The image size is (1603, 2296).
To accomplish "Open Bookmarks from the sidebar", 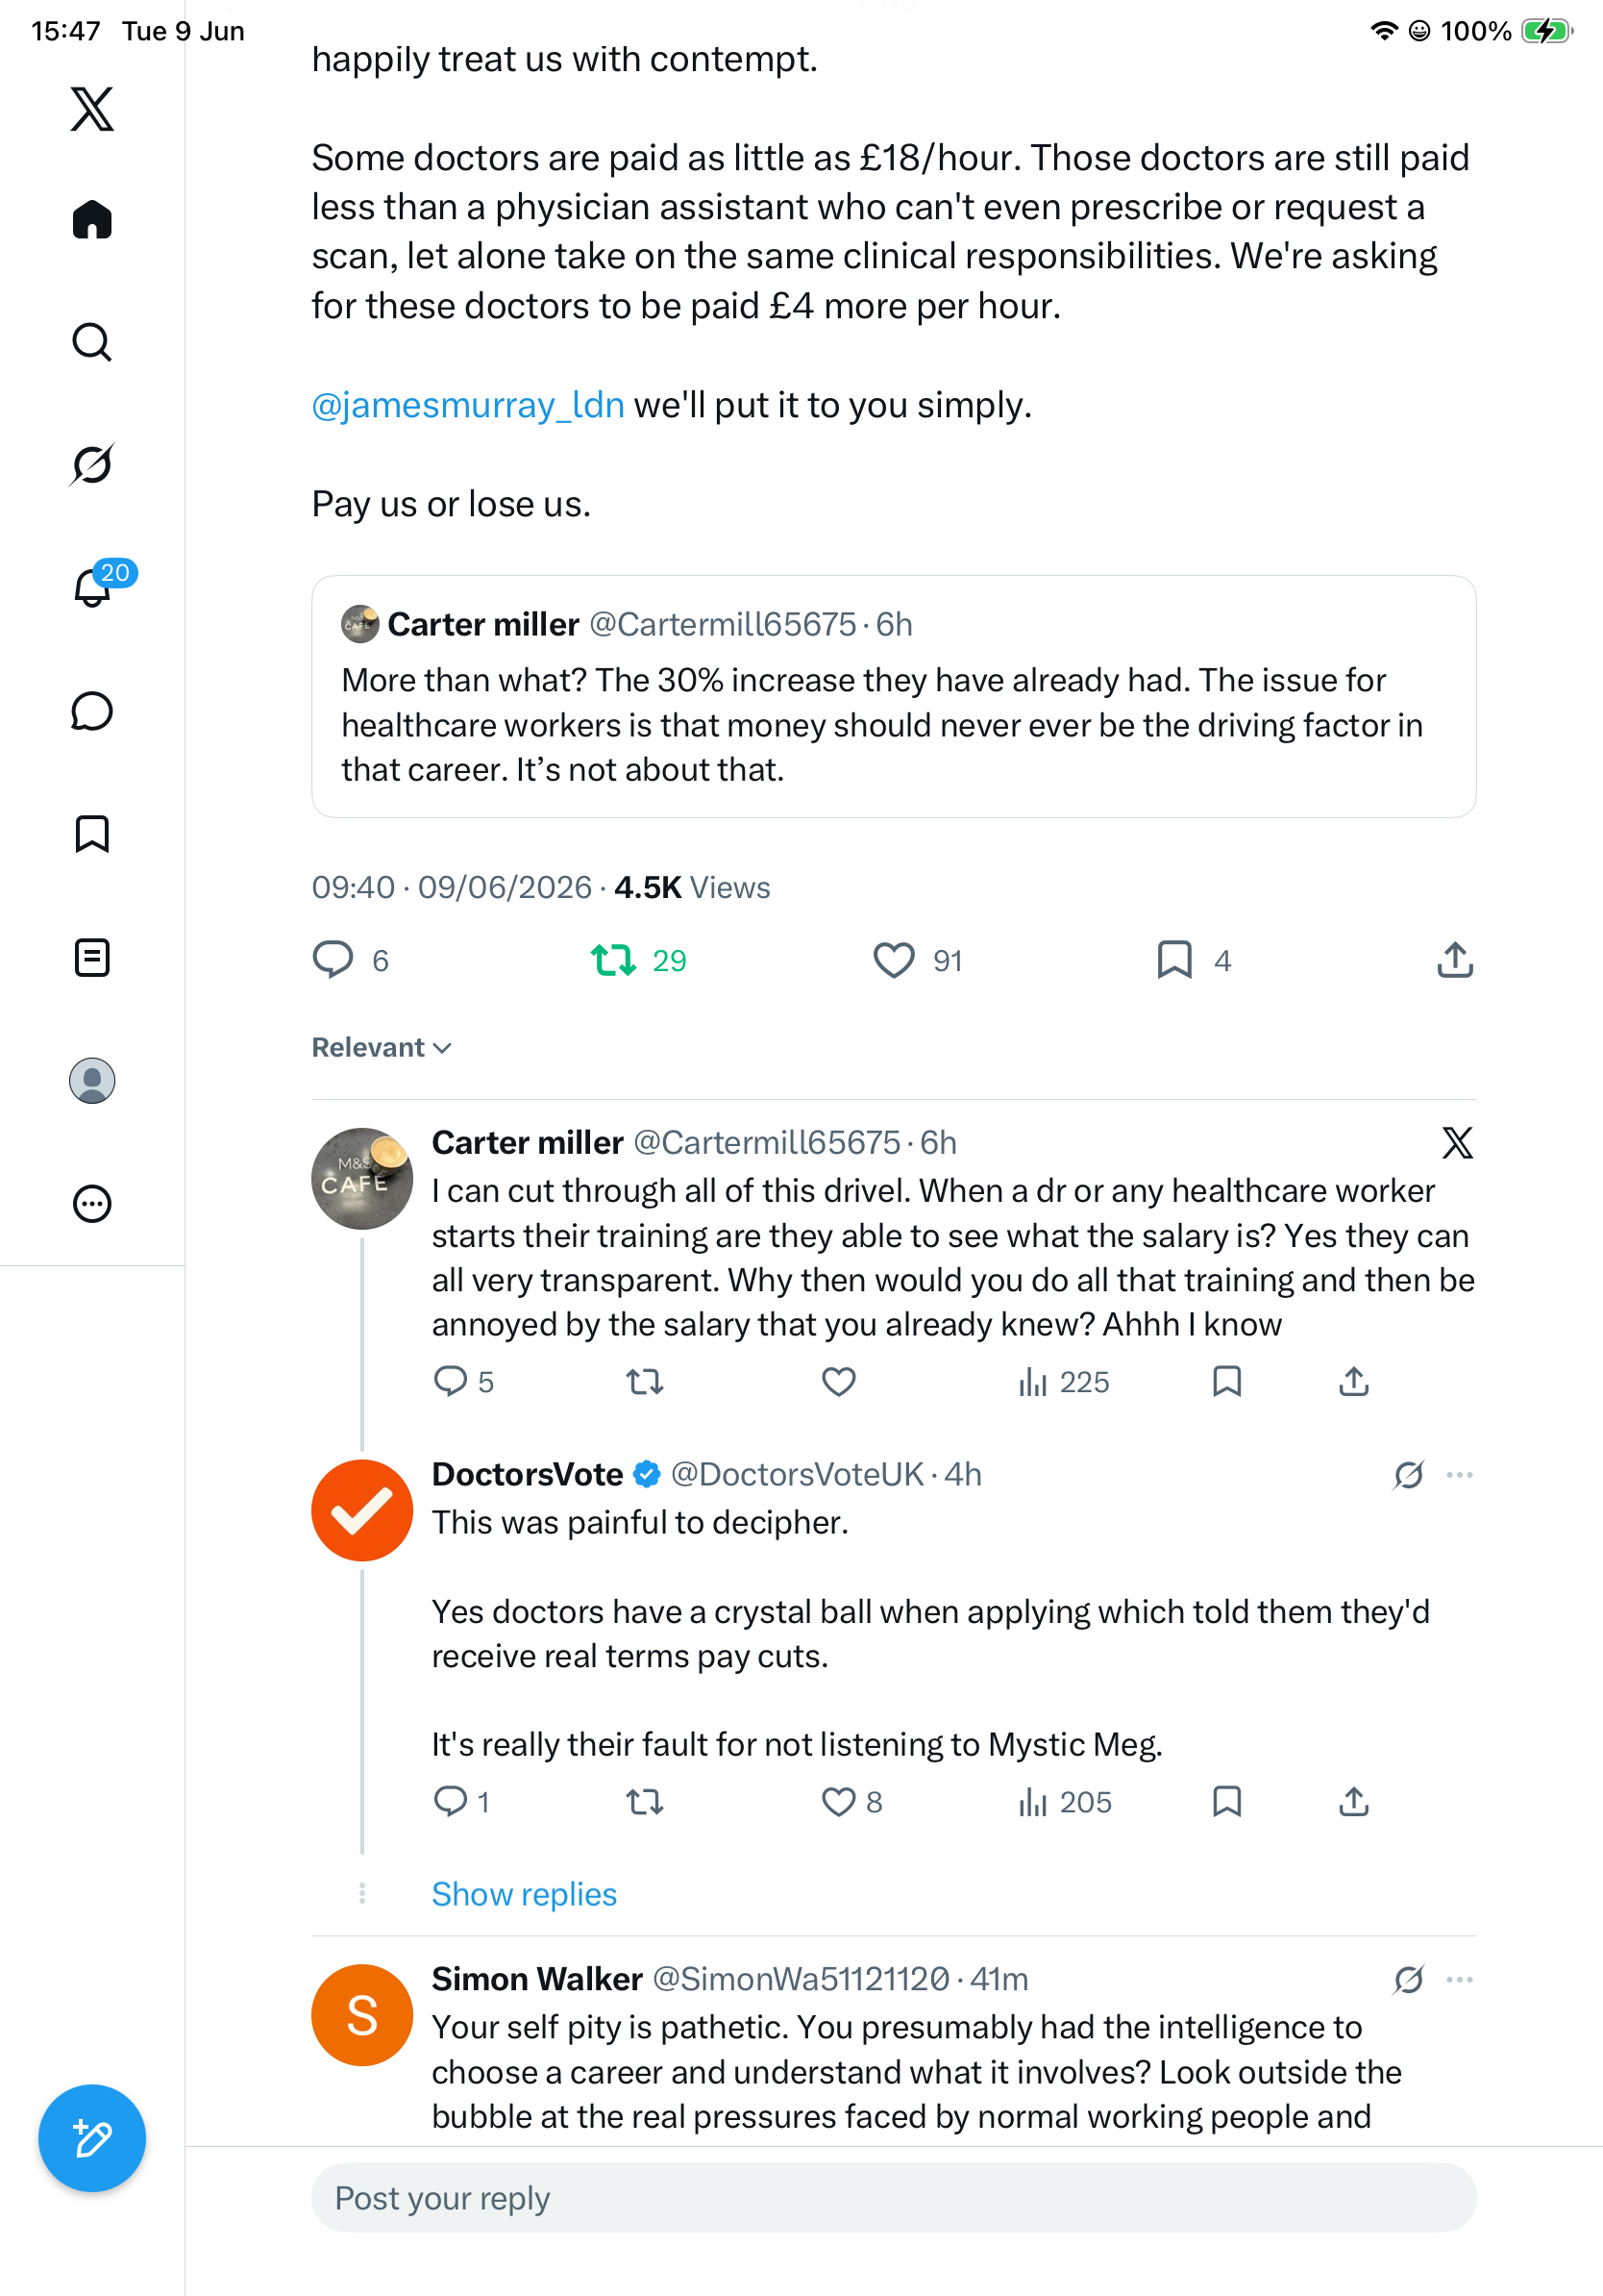I will pos(92,834).
